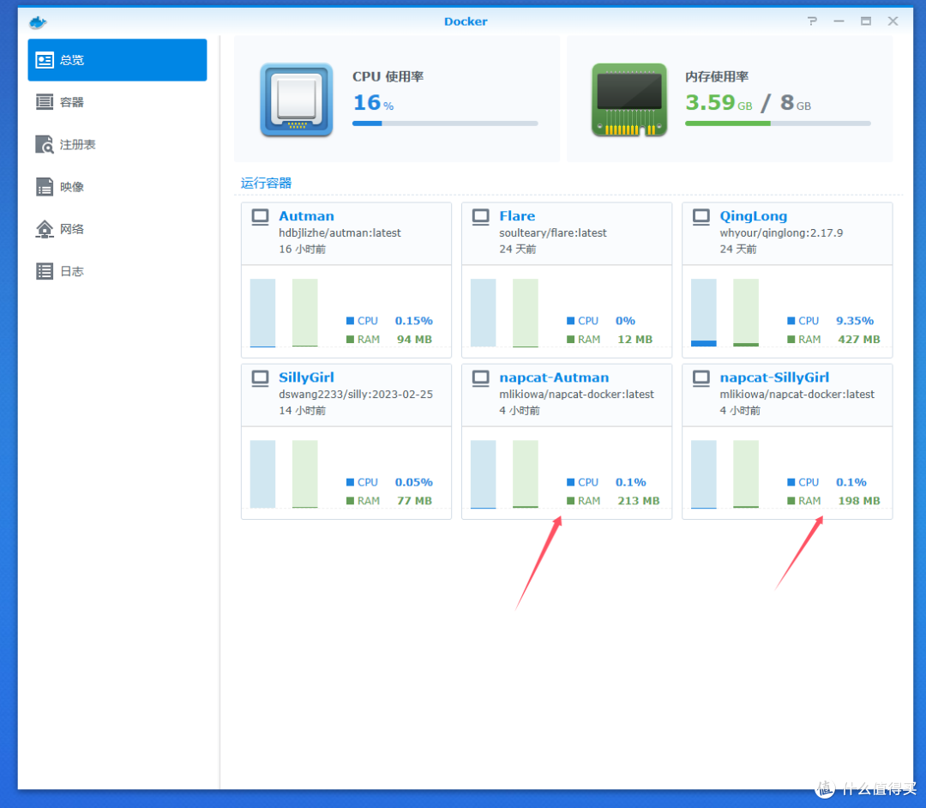Open the 映像 image tab
The height and width of the screenshot is (808, 926).
(117, 187)
